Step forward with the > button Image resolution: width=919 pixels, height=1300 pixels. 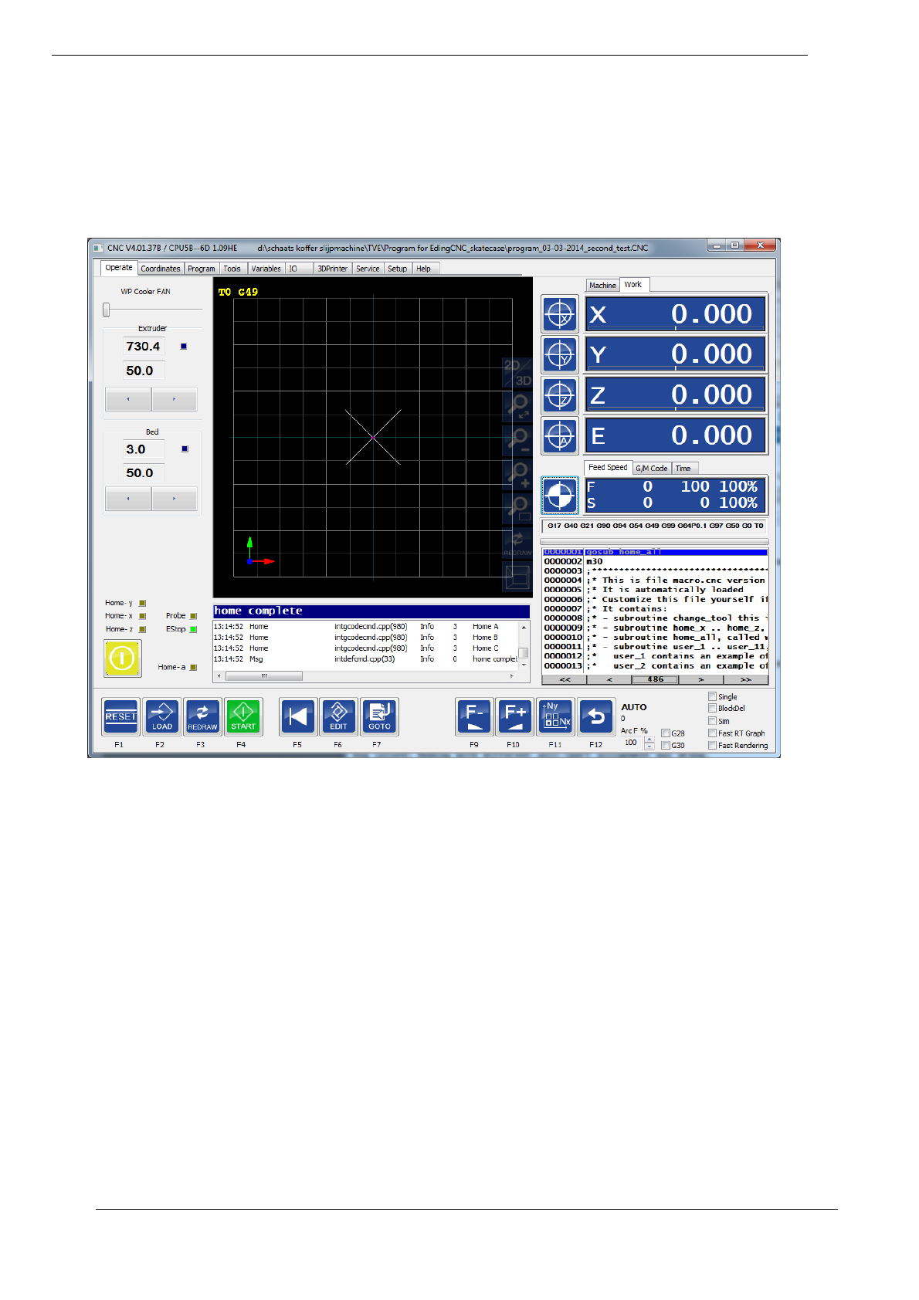point(701,680)
